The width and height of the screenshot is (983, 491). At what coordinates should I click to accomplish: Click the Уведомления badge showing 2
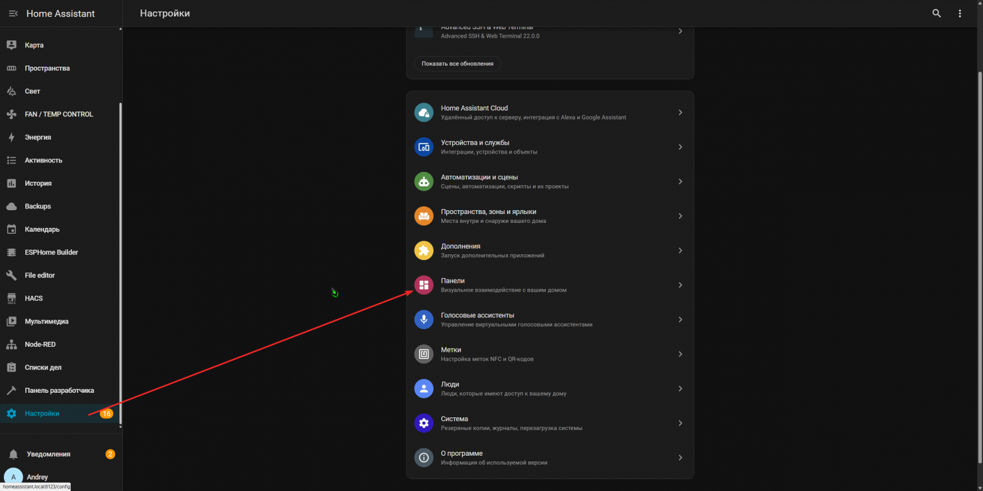110,454
